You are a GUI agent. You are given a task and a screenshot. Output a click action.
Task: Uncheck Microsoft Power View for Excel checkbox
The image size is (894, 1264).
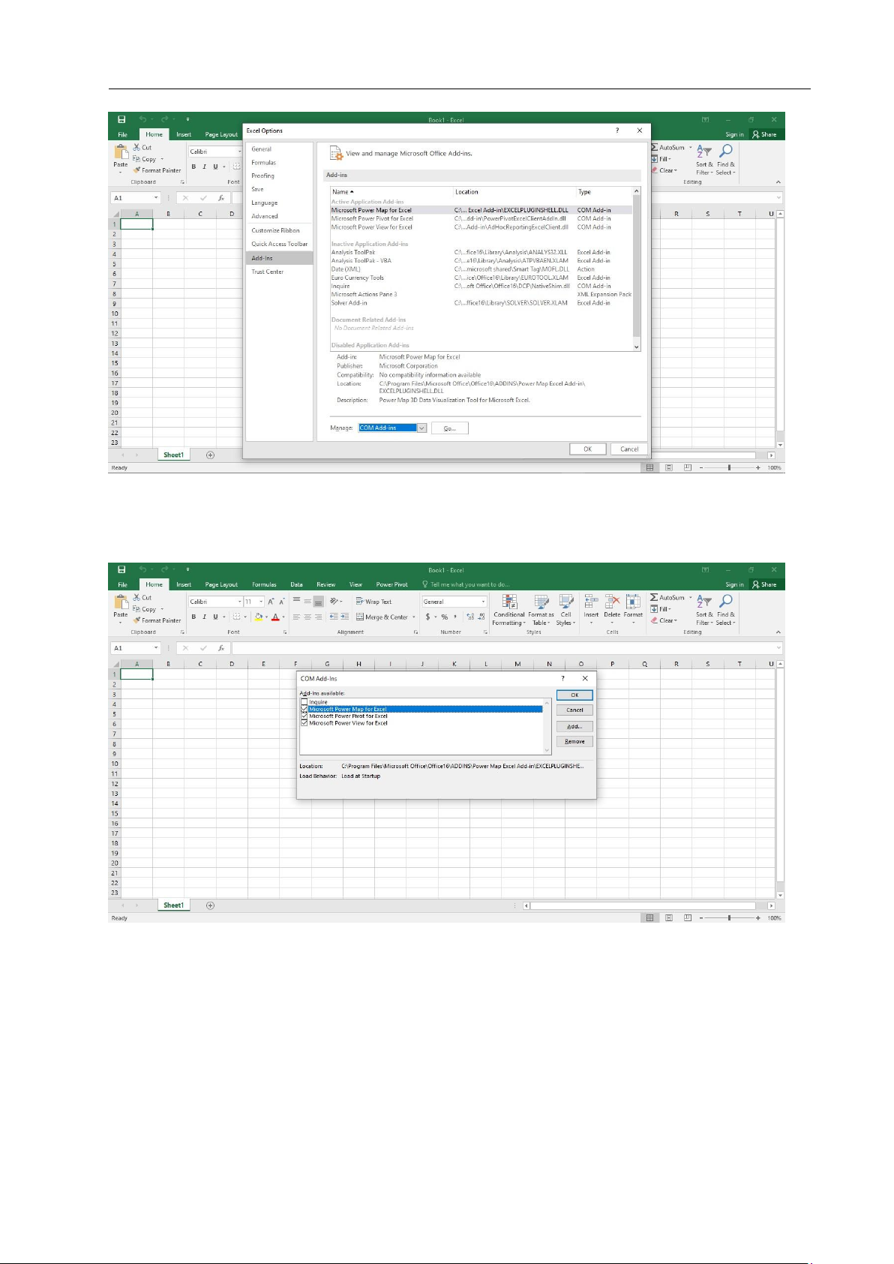[x=304, y=723]
